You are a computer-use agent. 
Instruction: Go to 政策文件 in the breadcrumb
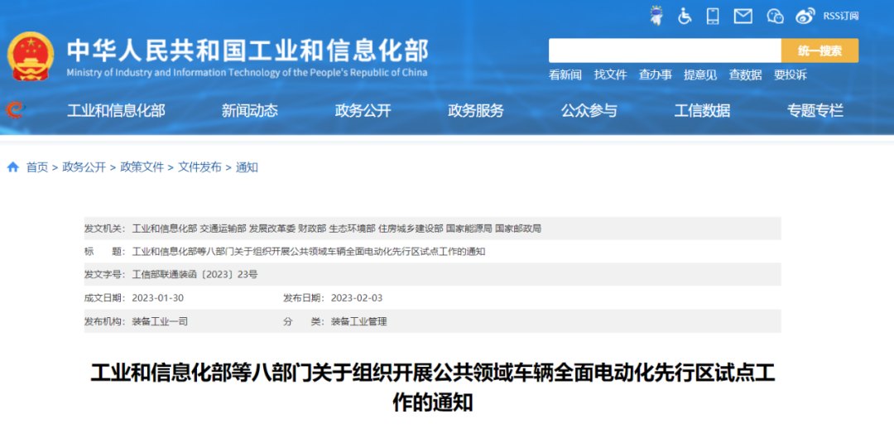point(142,167)
